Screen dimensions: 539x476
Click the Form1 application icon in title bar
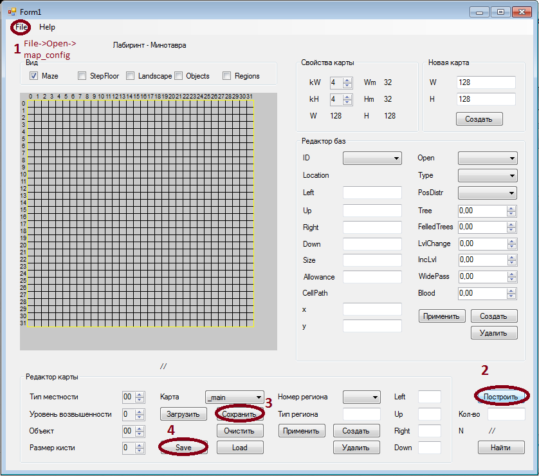[x=12, y=12]
